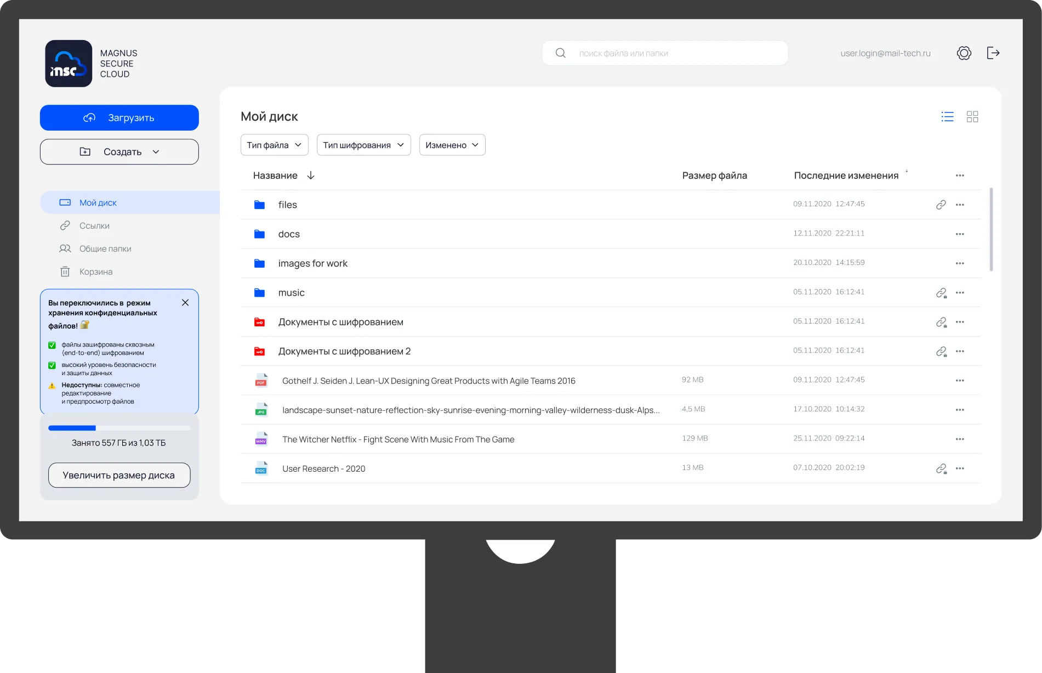Viewport: 1042px width, 673px height.
Task: Open Общие папки section
Action: [x=105, y=248]
